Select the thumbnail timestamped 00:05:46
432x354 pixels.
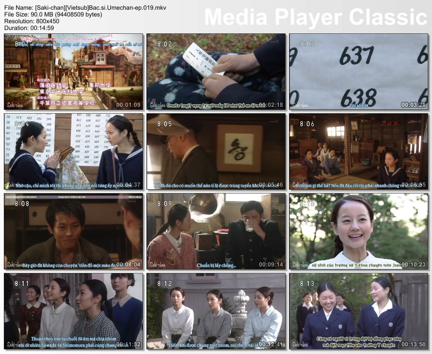click(216, 151)
